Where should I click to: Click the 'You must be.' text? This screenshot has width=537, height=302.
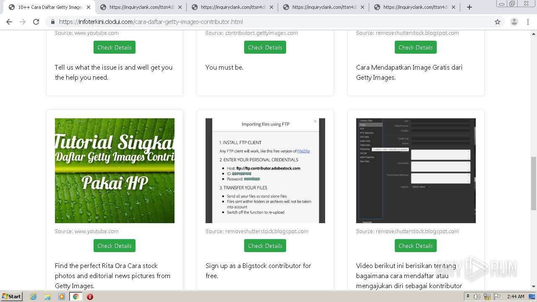pyautogui.click(x=224, y=67)
